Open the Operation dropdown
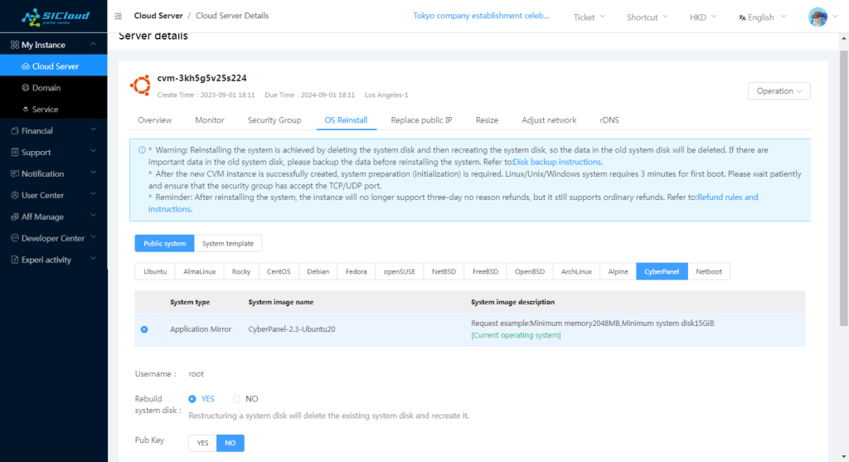The height and width of the screenshot is (462, 849). (779, 91)
